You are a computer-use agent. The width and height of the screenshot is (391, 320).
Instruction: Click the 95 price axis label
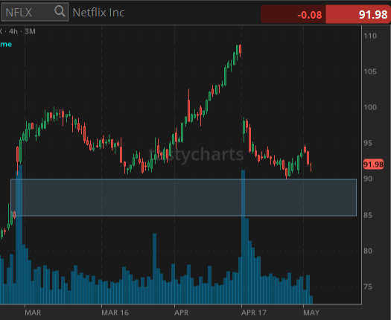coord(368,143)
